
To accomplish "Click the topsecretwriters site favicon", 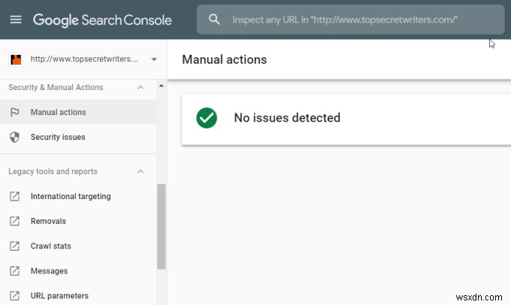I will [16, 59].
